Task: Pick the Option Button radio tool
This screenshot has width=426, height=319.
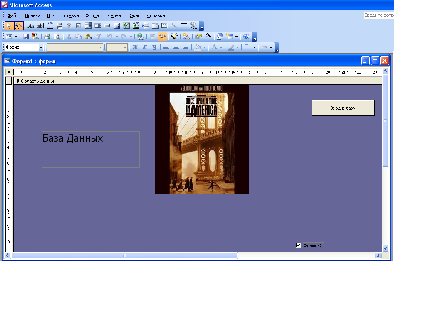Action: [69, 26]
